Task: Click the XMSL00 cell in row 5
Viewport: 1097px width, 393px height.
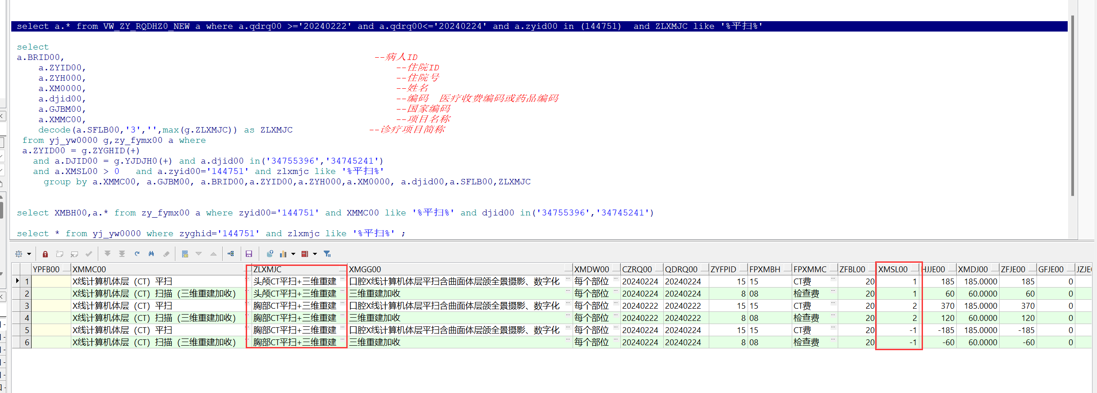Action: point(898,330)
